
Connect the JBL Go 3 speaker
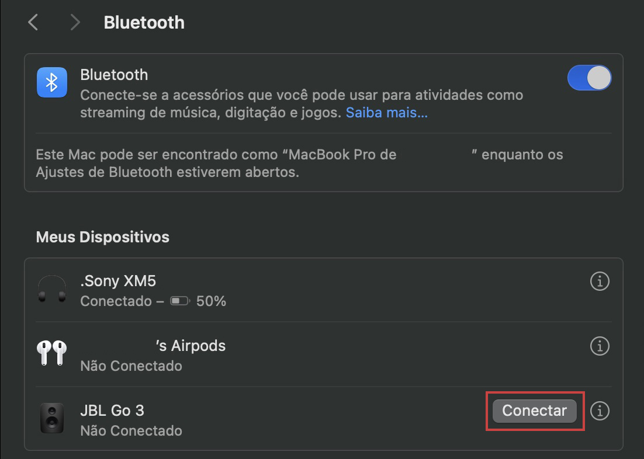534,411
